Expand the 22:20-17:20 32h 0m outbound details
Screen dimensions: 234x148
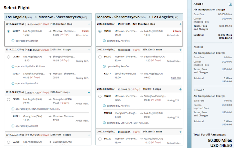(89, 93)
